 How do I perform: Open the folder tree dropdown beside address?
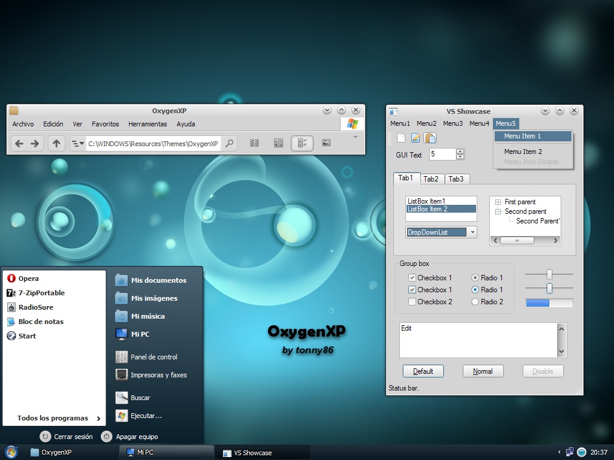click(77, 144)
